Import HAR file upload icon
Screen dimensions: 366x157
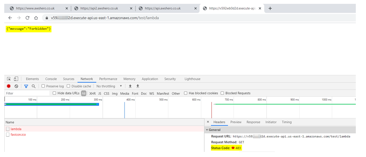point(130,86)
